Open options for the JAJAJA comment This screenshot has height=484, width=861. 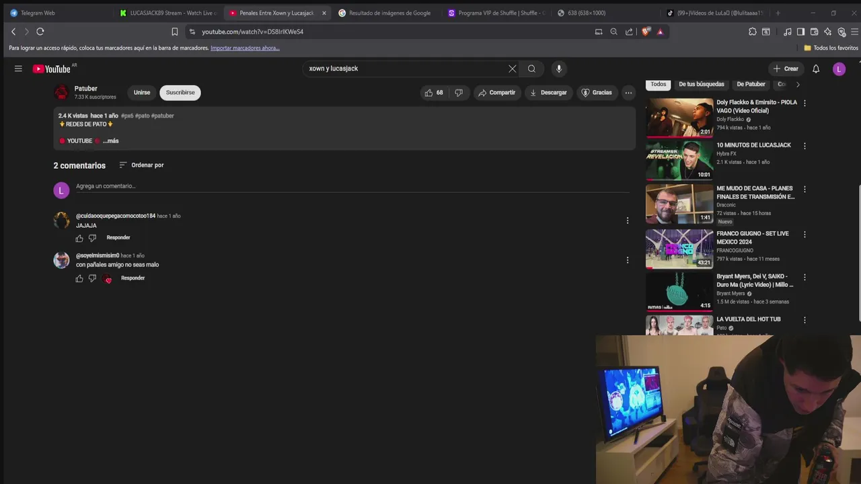(x=628, y=220)
